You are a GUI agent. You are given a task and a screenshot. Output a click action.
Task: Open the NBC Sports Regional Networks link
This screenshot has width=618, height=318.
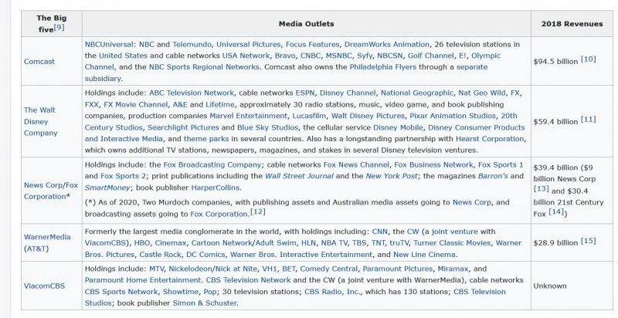click(204, 67)
